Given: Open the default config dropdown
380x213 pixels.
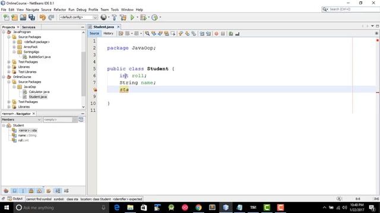Looking at the screenshot, I should pyautogui.click(x=78, y=17).
